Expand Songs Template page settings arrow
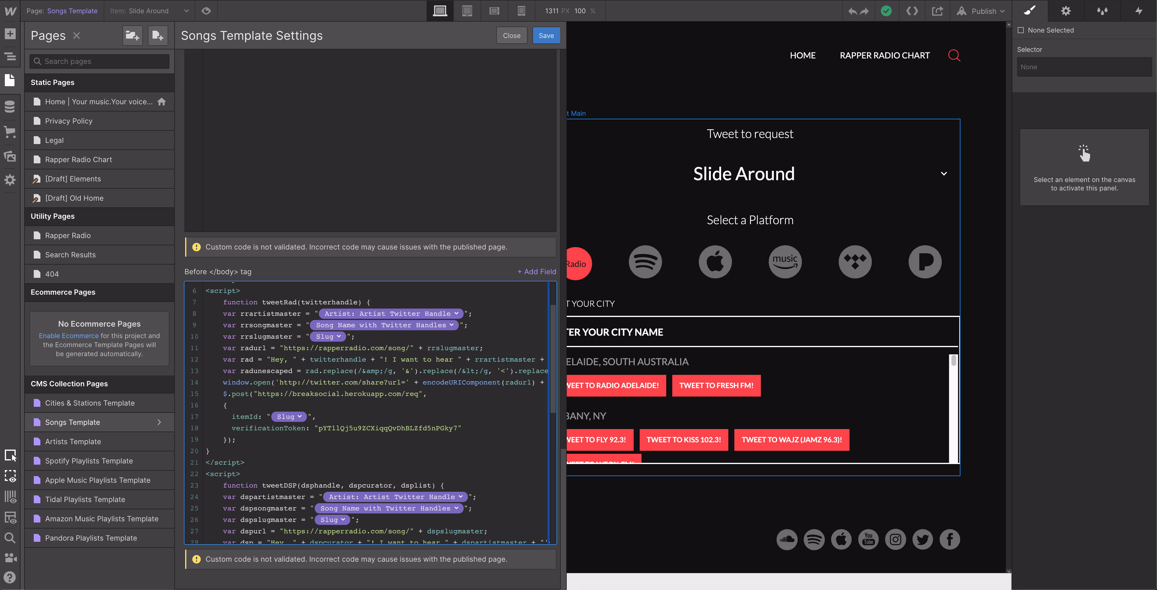 click(x=159, y=422)
